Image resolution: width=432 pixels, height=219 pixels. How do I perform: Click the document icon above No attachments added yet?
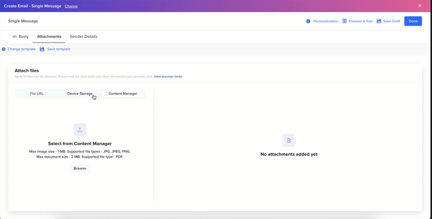point(288,140)
